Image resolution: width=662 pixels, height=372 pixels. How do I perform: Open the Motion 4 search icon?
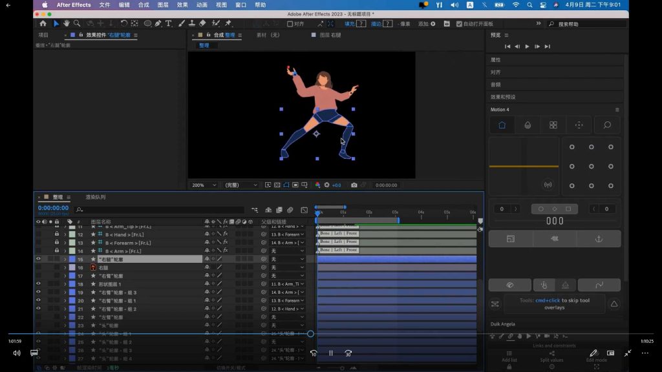[x=606, y=125]
